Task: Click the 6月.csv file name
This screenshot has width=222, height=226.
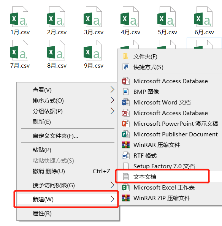Action: pyautogui.click(x=204, y=32)
